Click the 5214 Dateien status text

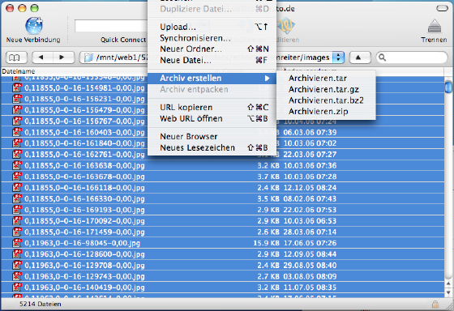pos(41,304)
